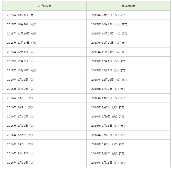Image resolution: width=172 pixels, height=169 pixels.
Task: Select exam date 2015年 12月15日（火）
Action: click(x=22, y=71)
